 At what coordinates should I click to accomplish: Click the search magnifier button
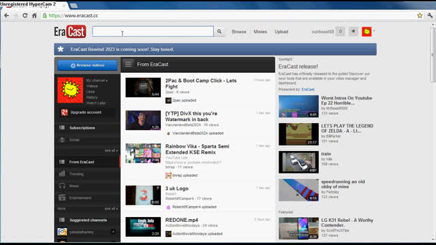pyautogui.click(x=219, y=31)
